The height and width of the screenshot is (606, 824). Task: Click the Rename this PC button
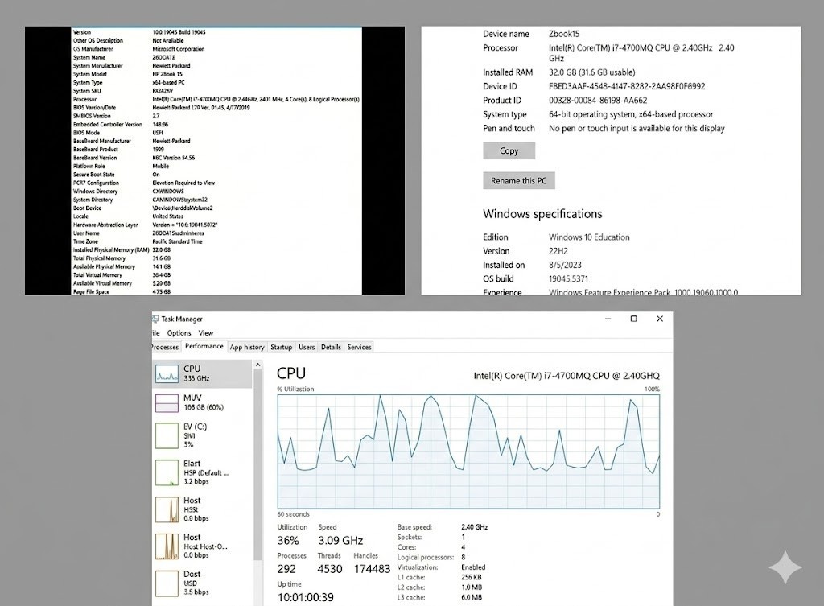coord(519,181)
